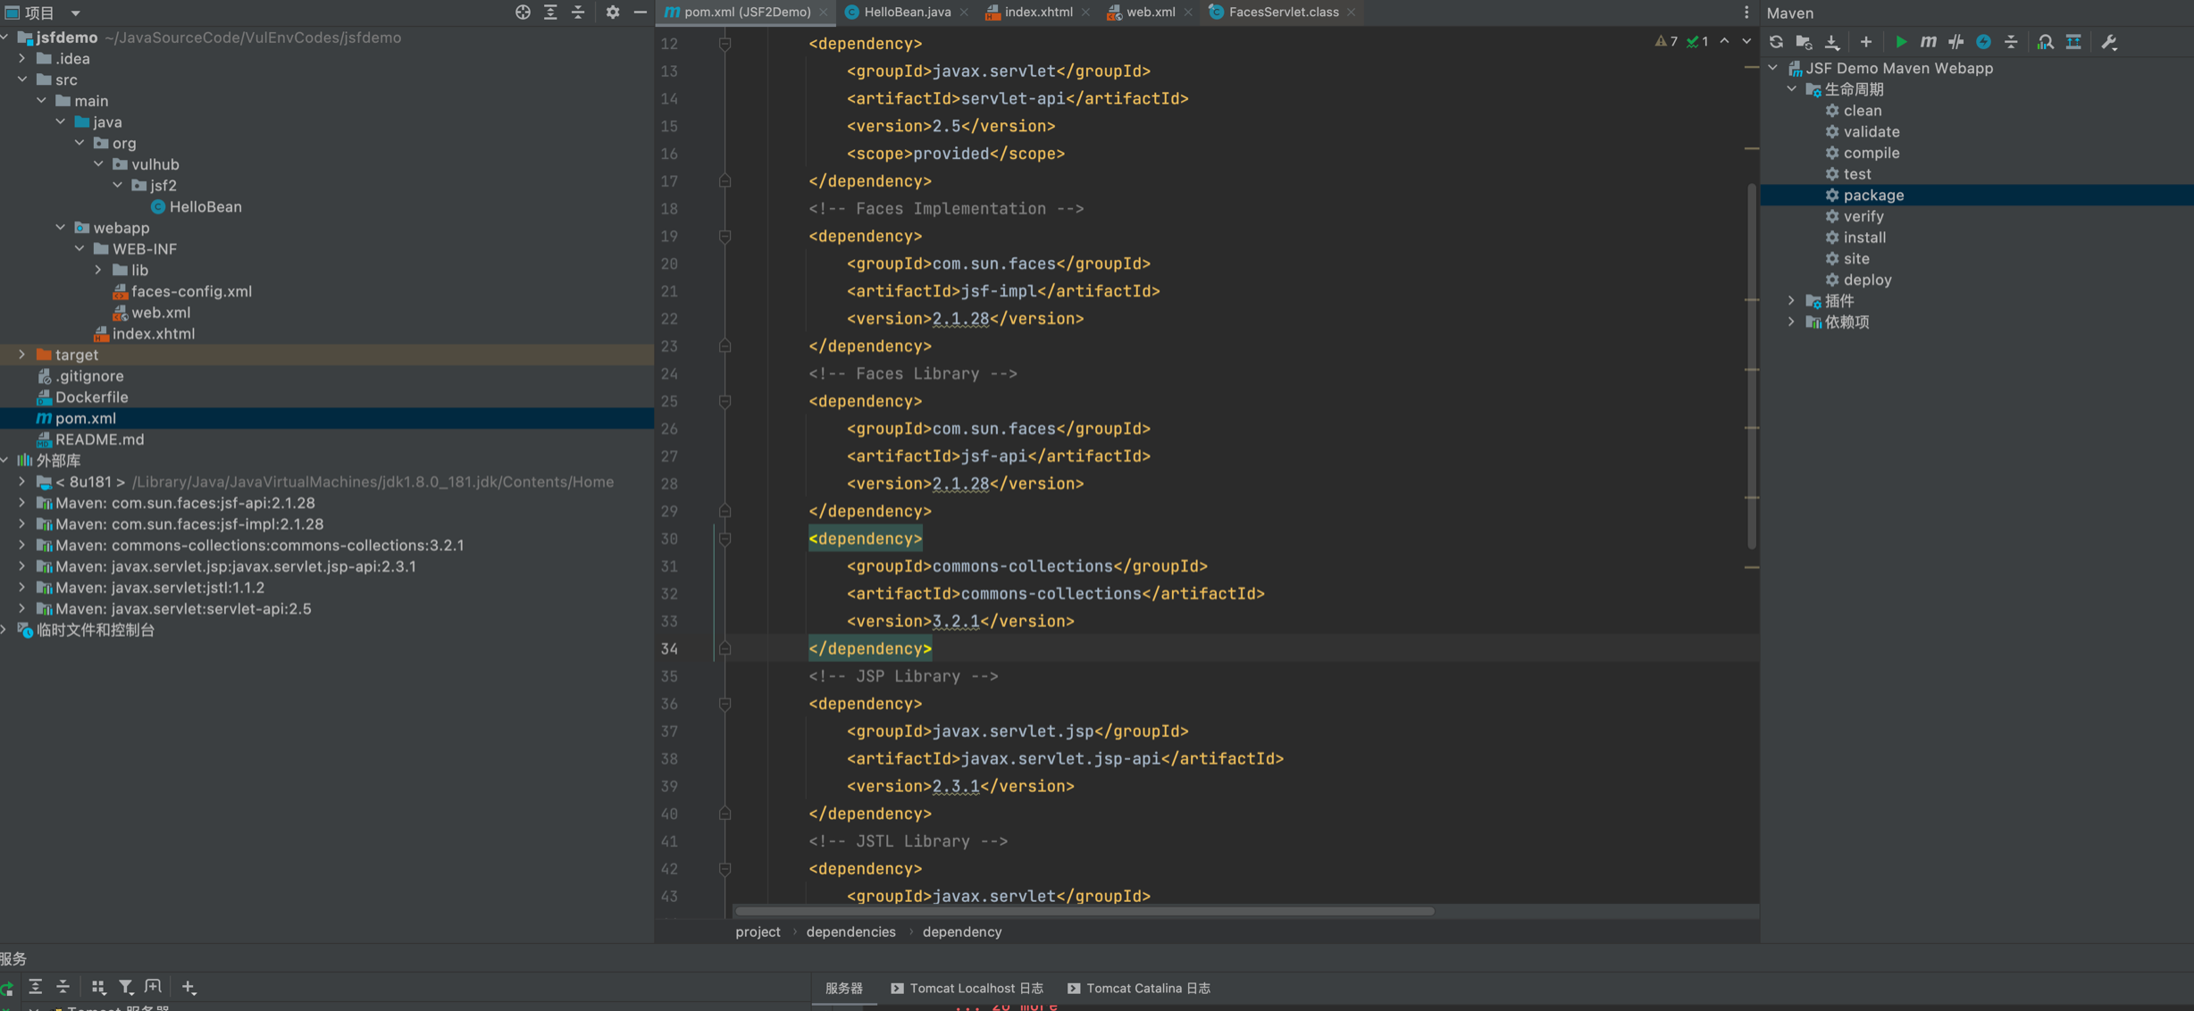Execute a Maven goal using the m icon
The width and height of the screenshot is (2194, 1011).
1928,42
